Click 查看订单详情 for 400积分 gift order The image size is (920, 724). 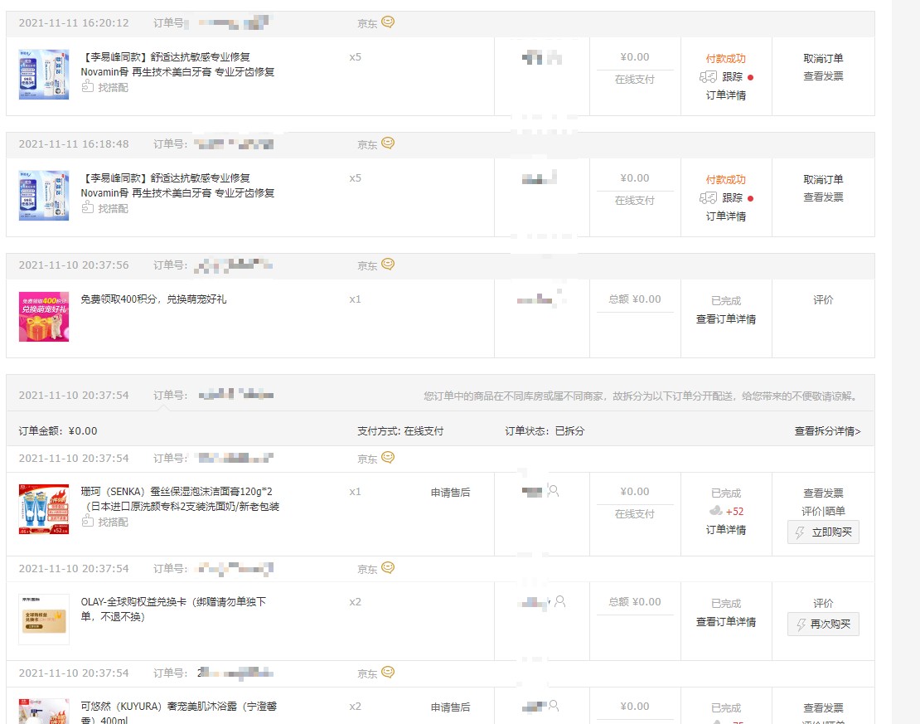coord(726,318)
